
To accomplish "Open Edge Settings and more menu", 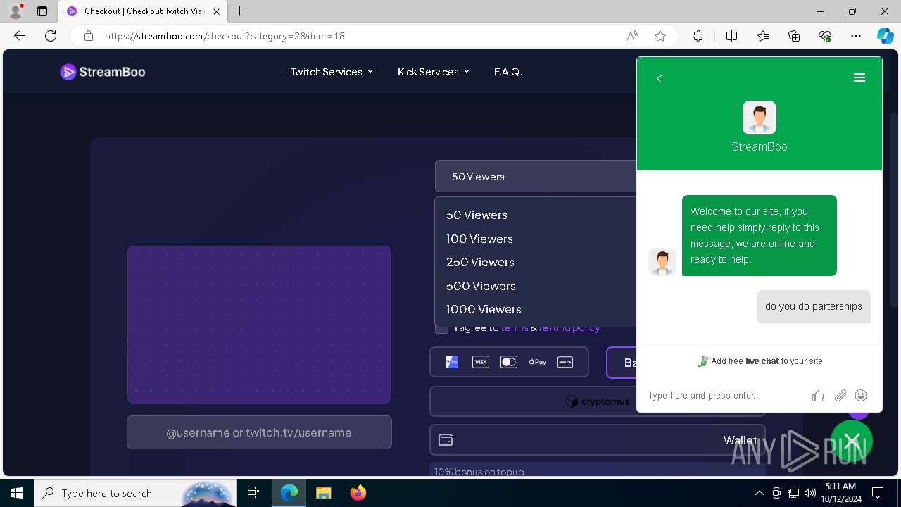I will 856,36.
